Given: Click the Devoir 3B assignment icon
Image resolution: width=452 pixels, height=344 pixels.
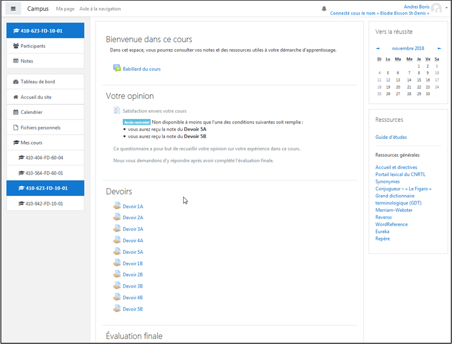Looking at the screenshot, I should point(117,286).
